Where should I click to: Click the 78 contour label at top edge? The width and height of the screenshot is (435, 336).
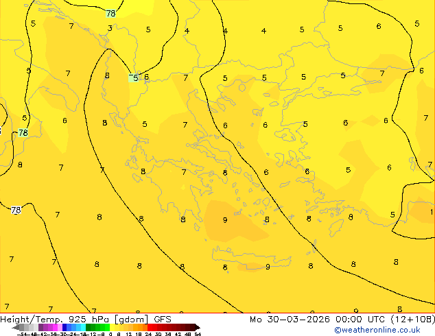click(x=110, y=13)
